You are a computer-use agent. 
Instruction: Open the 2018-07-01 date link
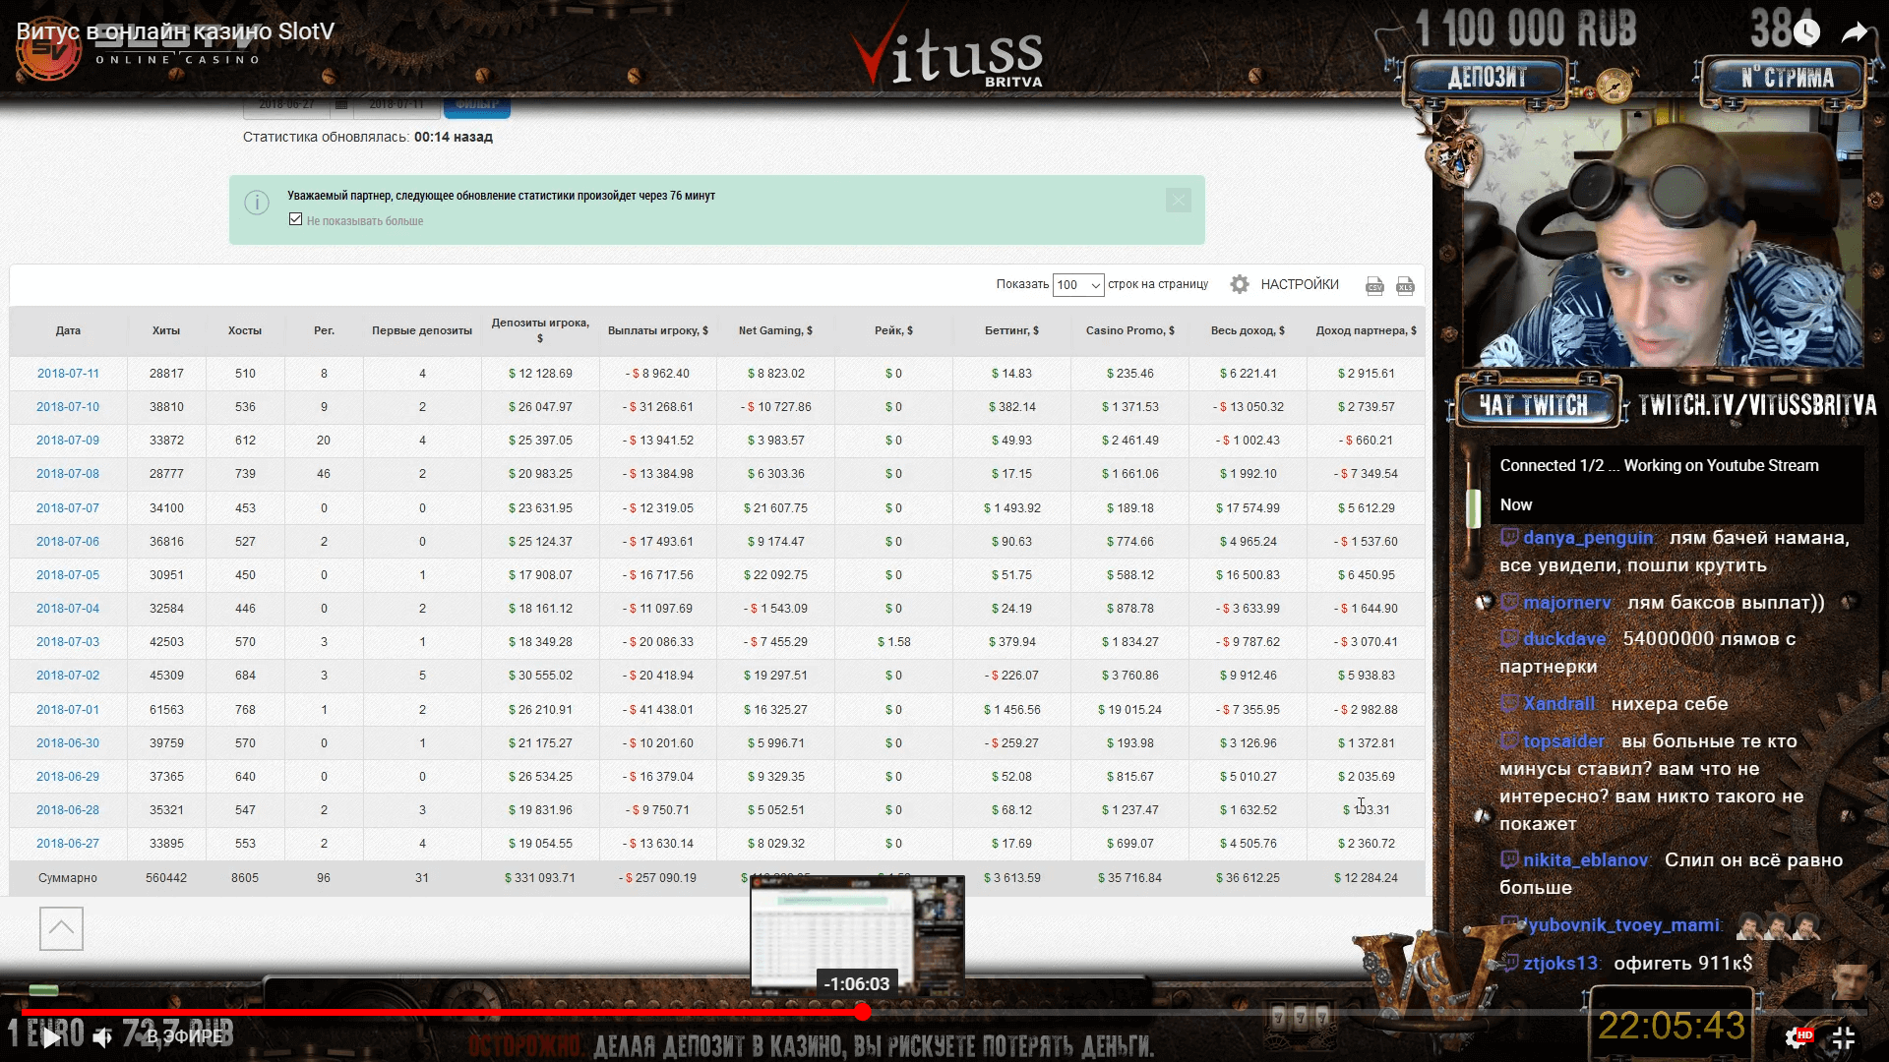coord(68,710)
